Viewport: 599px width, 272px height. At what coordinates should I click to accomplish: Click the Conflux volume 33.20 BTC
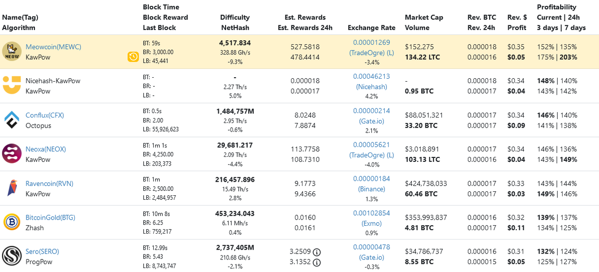pyautogui.click(x=421, y=126)
